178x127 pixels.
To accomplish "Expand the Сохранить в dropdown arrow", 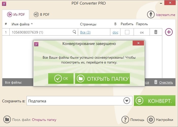I will tap(127, 101).
